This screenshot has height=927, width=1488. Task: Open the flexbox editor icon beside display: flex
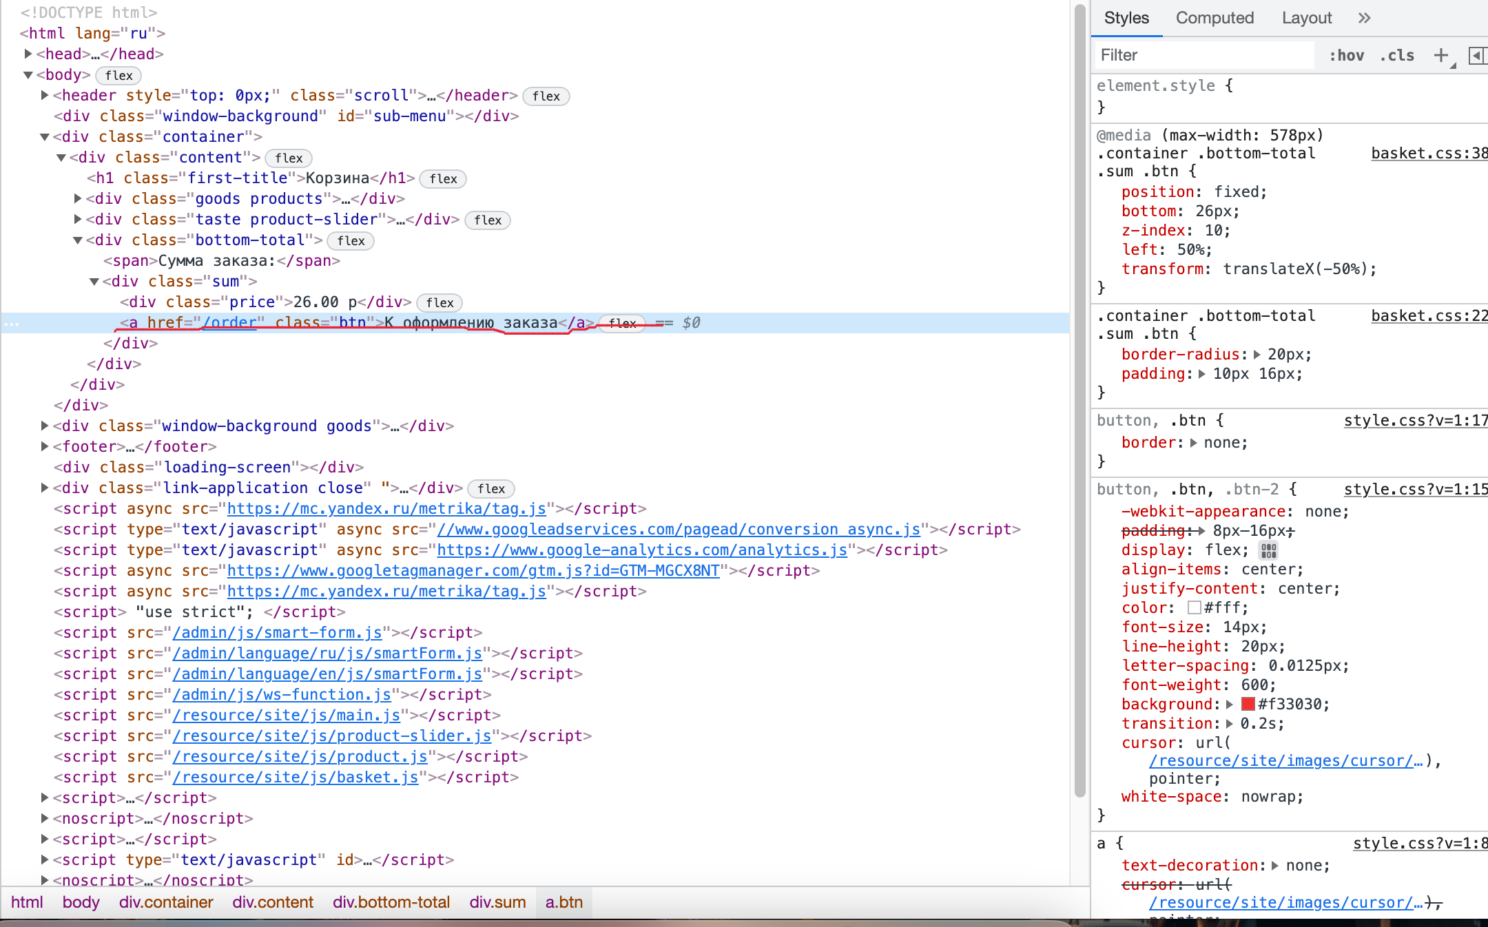(1268, 550)
